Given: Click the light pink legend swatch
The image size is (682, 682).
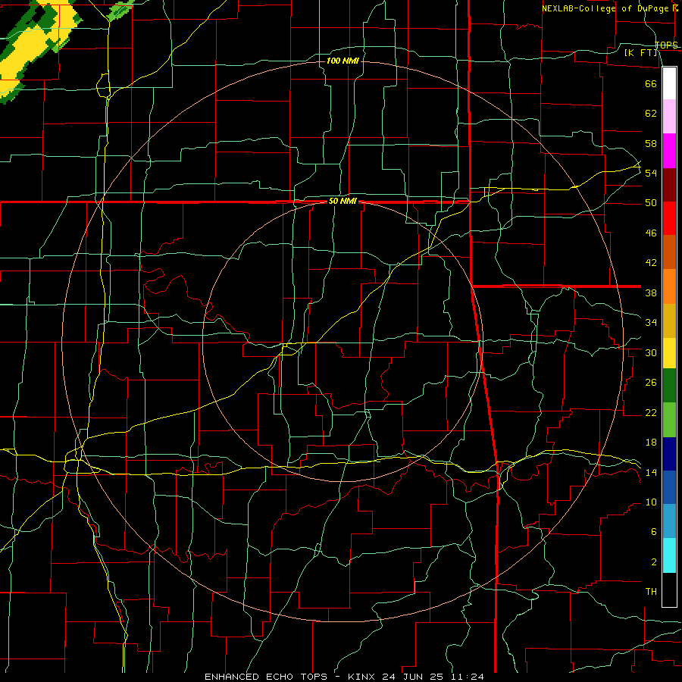Looking at the screenshot, I should pyautogui.click(x=669, y=116).
